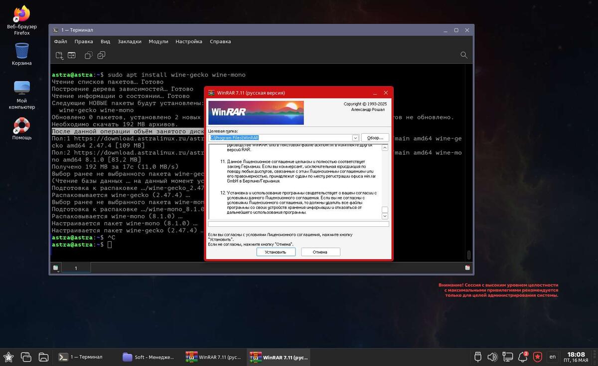This screenshot has width=598, height=366.
Task: Open the network connection tray icon
Action: pyautogui.click(x=508, y=357)
